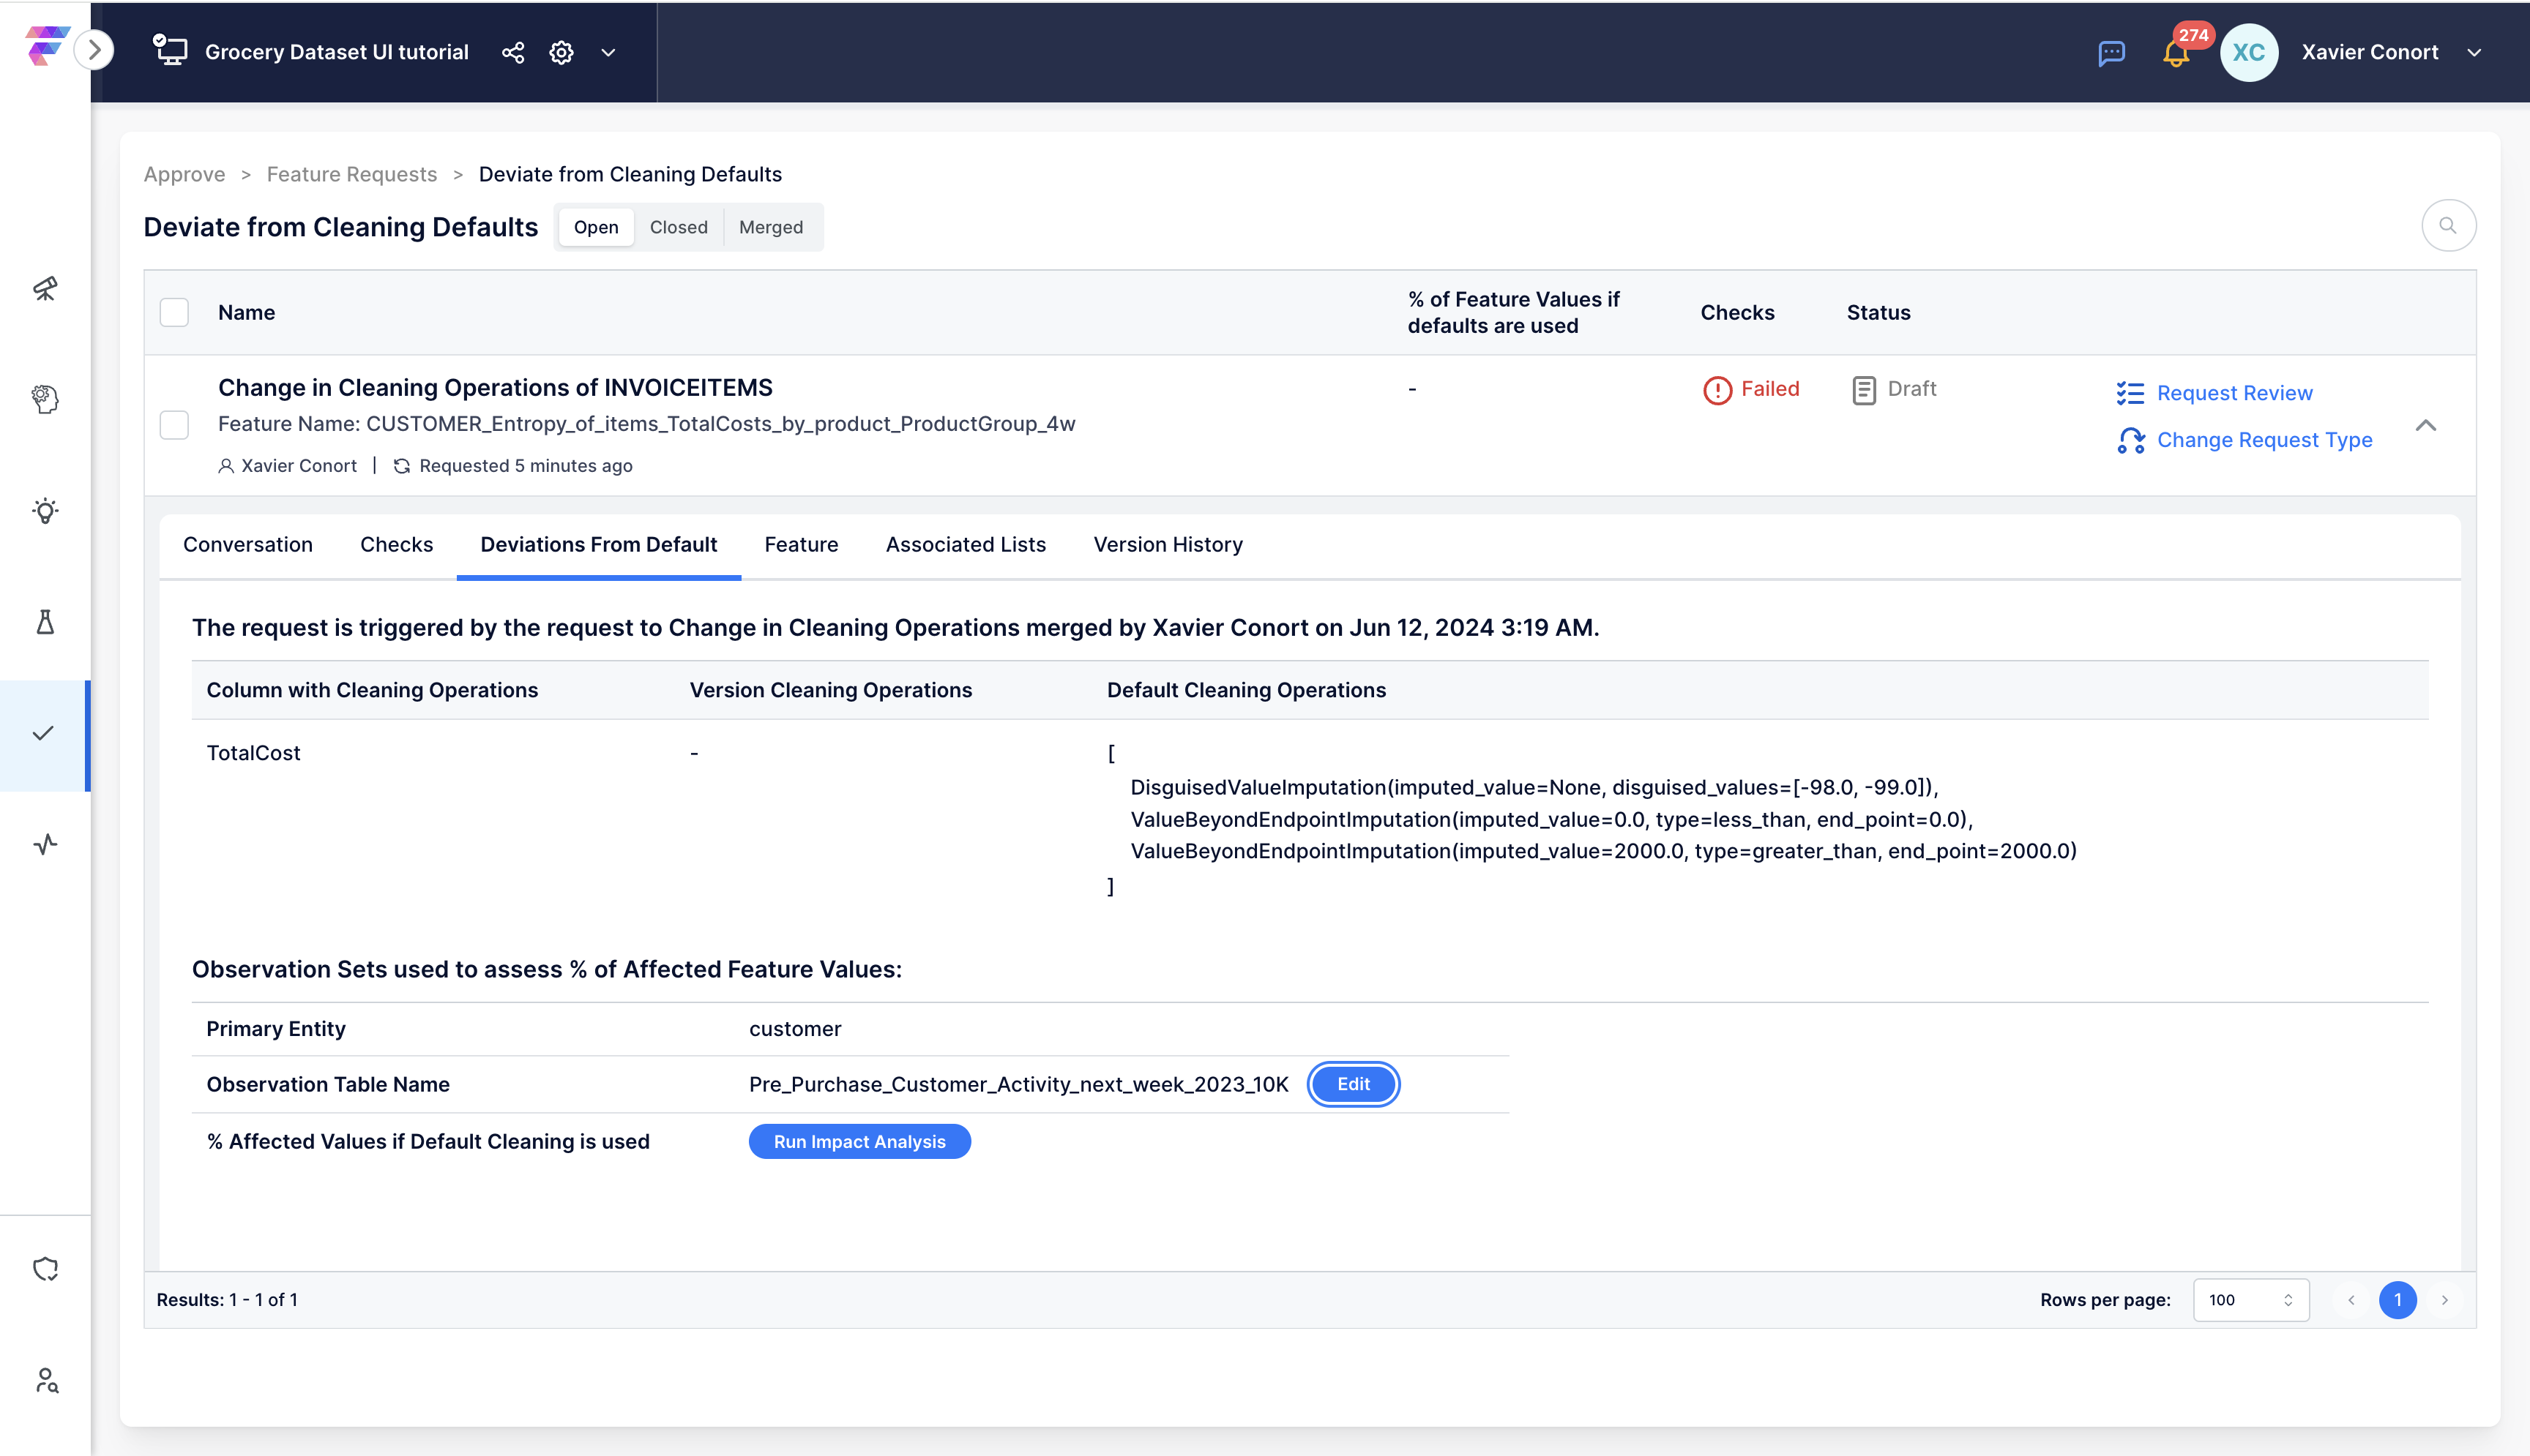
Task: Open the flask Experiment sidebar icon
Action: point(45,622)
